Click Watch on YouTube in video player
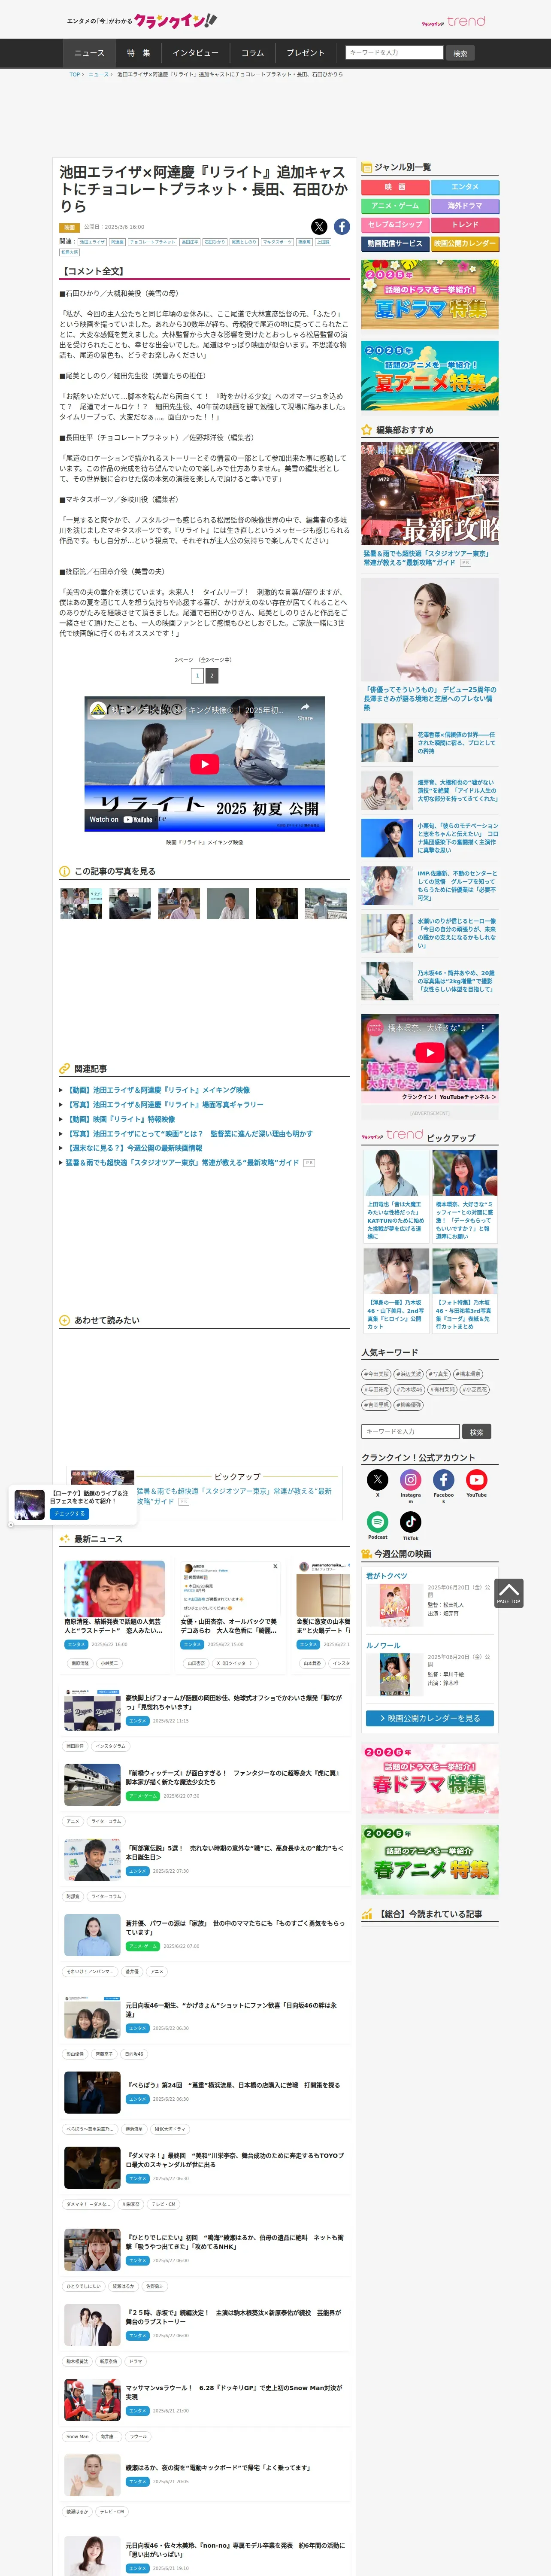This screenshot has width=551, height=2576. pyautogui.click(x=121, y=819)
